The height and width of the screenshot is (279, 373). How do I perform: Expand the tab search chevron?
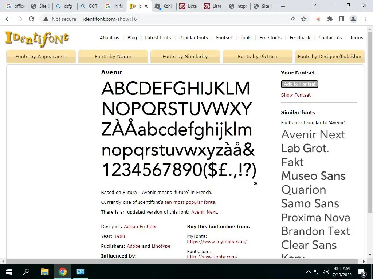tap(314, 5)
